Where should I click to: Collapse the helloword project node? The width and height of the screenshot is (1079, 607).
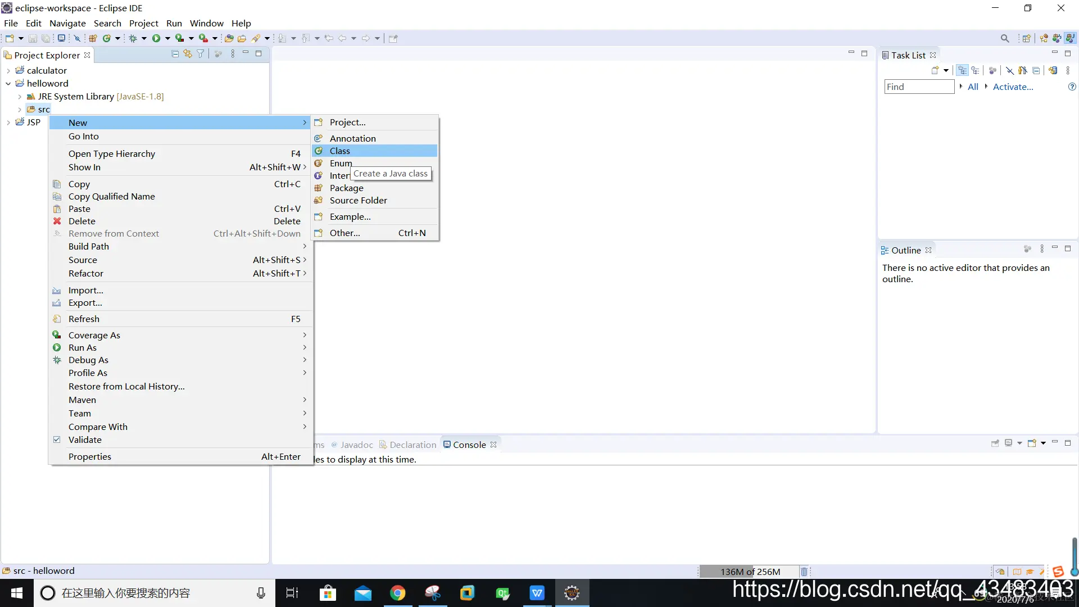tap(8, 83)
